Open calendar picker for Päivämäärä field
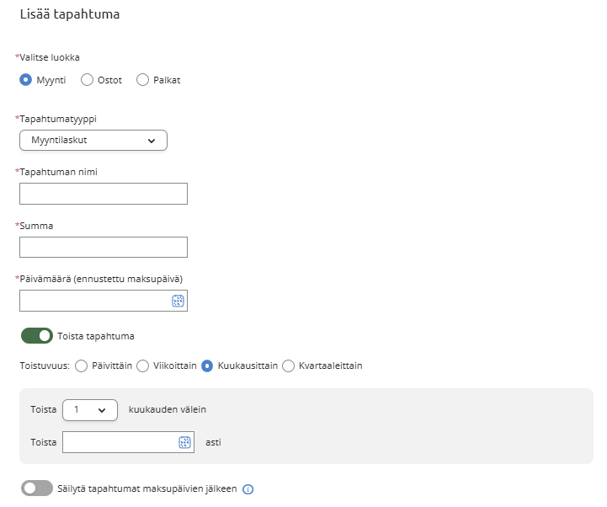The image size is (607, 507). coord(178,301)
